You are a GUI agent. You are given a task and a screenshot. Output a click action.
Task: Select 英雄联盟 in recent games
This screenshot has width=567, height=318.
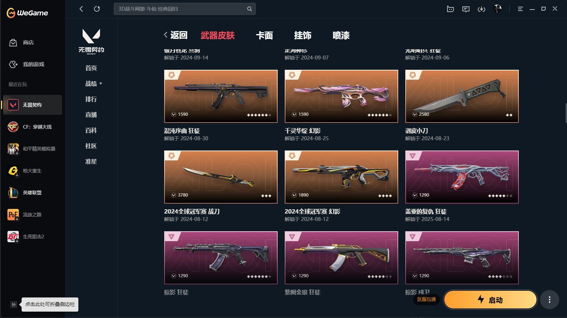click(32, 193)
